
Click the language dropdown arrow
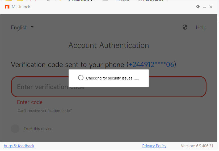[32, 27]
